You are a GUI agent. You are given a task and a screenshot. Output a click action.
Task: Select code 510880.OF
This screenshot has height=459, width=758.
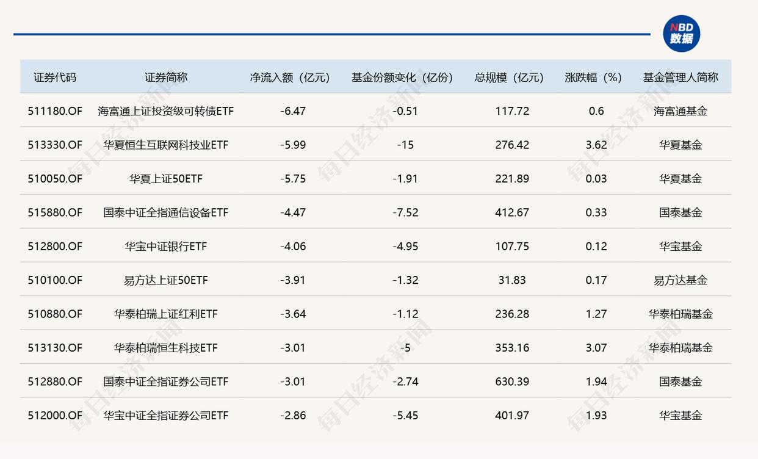[55, 314]
